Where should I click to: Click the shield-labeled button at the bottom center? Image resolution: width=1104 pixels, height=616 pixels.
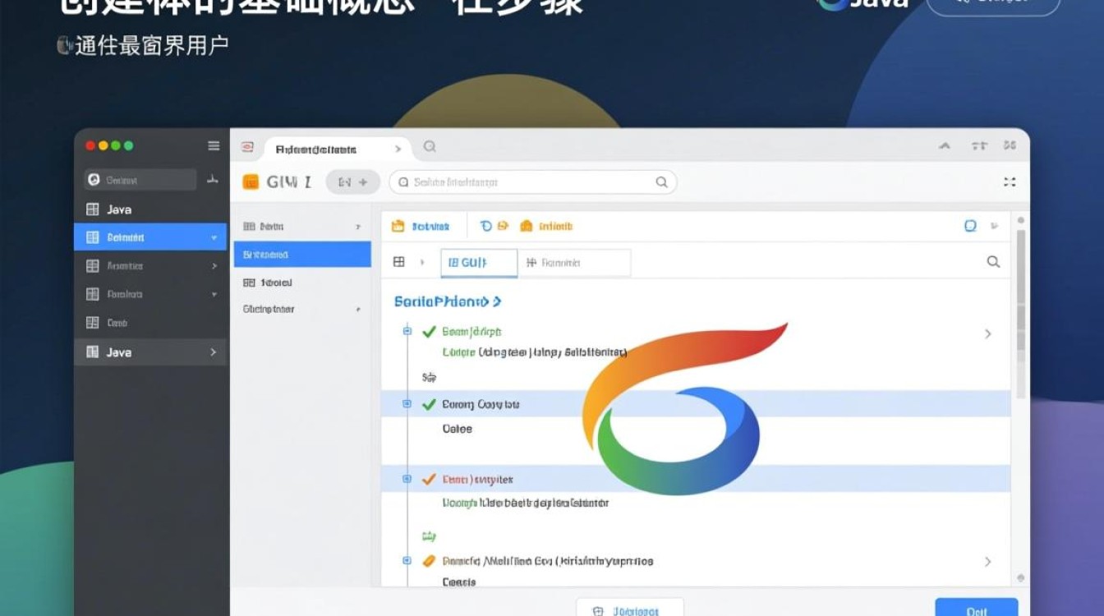pos(629,610)
